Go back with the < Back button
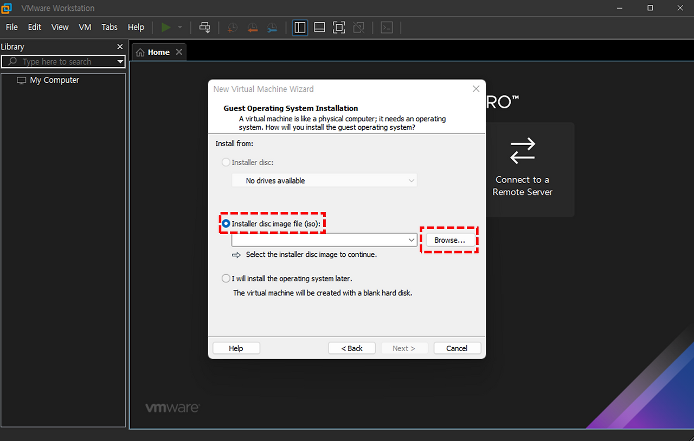Screen dimensions: 694x441 tap(352, 348)
